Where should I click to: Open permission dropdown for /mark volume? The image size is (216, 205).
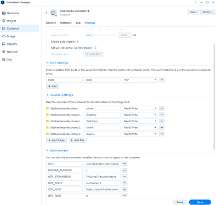click(140, 128)
